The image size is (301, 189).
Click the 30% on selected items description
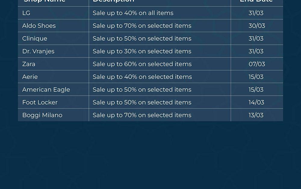(x=142, y=51)
